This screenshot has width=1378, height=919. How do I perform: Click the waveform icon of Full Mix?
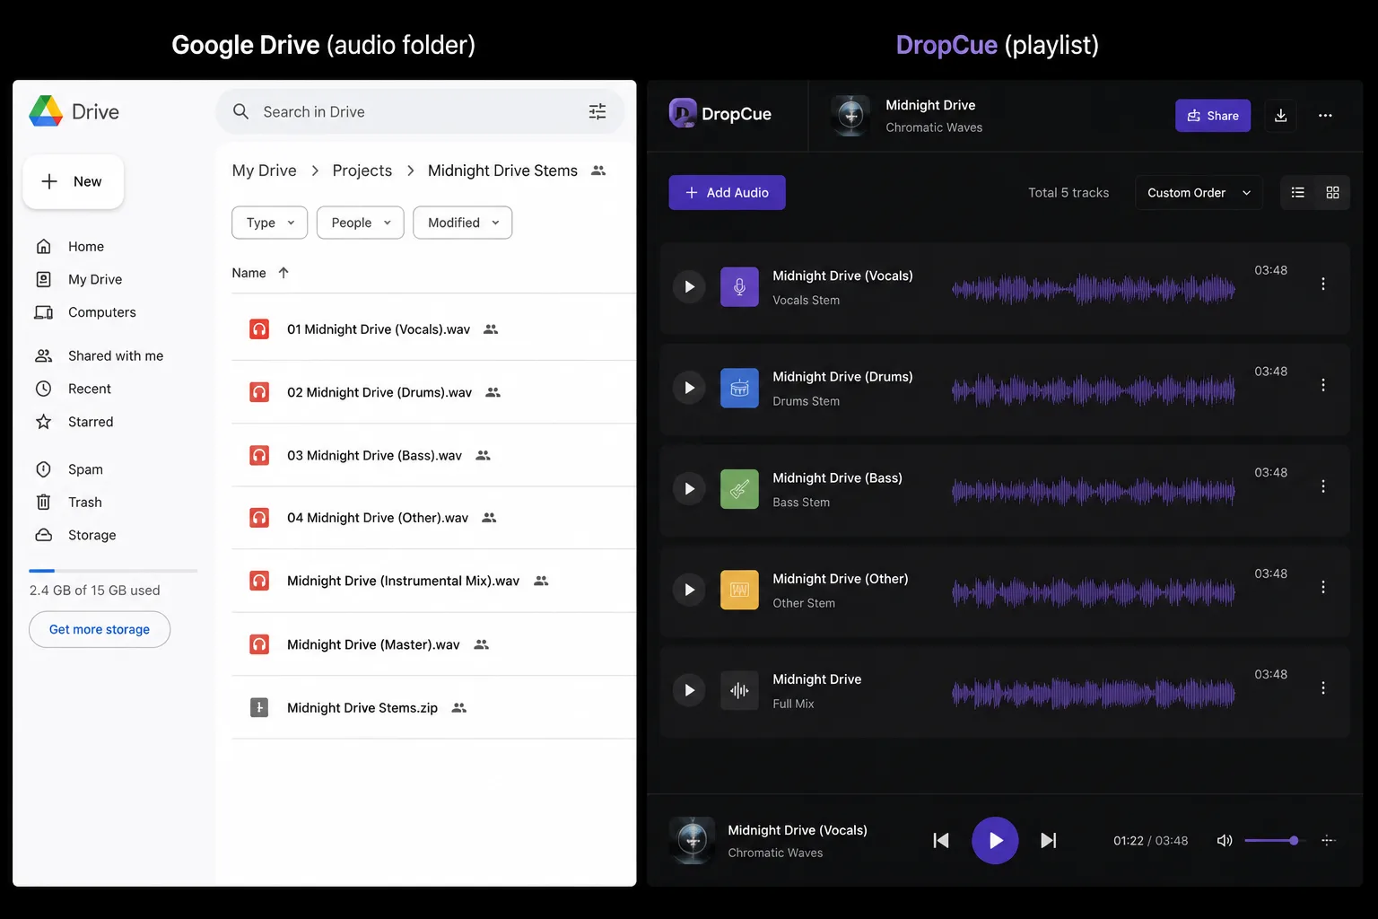point(739,690)
